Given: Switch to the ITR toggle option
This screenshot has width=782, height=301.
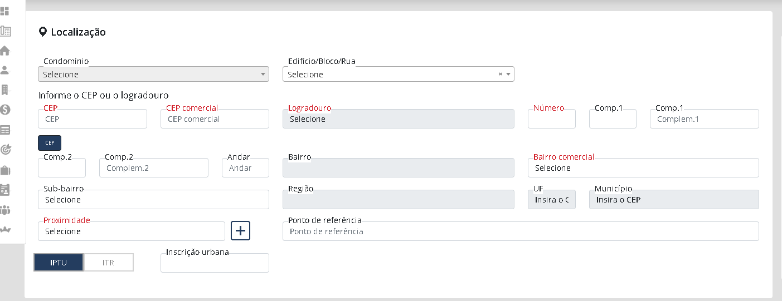Looking at the screenshot, I should (x=109, y=263).
